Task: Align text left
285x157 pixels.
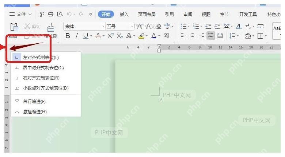Action: click(x=183, y=36)
